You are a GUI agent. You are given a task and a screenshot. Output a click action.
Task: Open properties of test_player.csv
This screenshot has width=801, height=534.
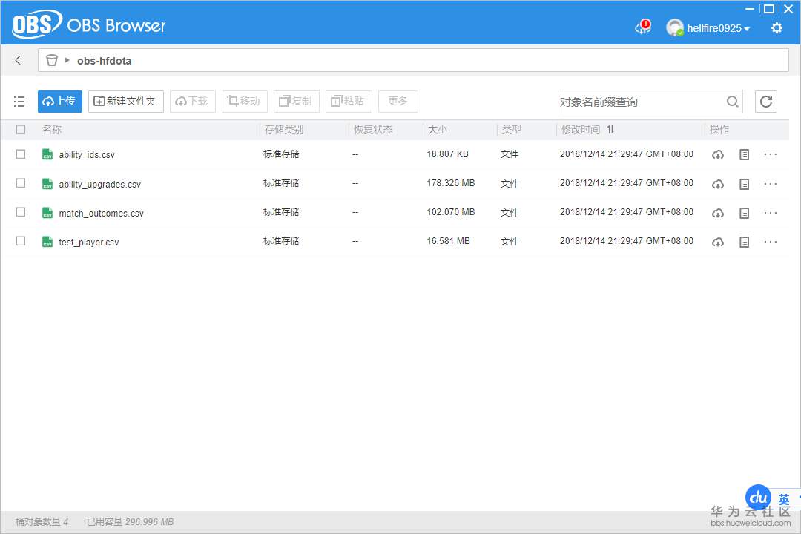click(745, 243)
